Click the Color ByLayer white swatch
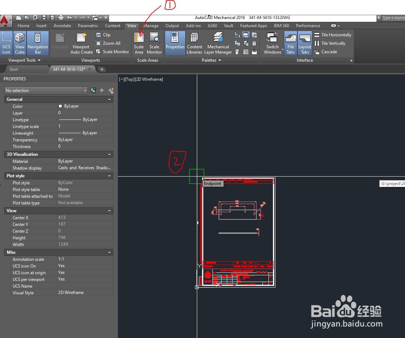Viewport: 405px width, 338px height. (60, 106)
